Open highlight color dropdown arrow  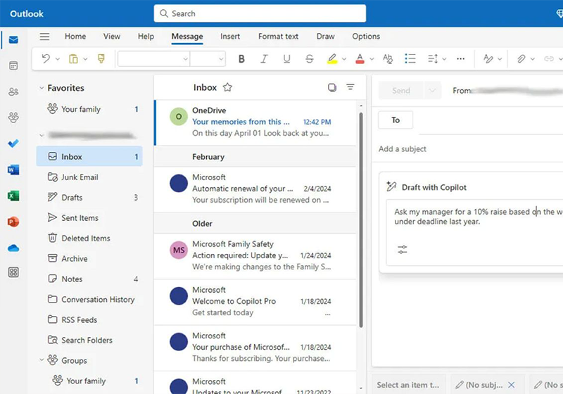pyautogui.click(x=344, y=59)
